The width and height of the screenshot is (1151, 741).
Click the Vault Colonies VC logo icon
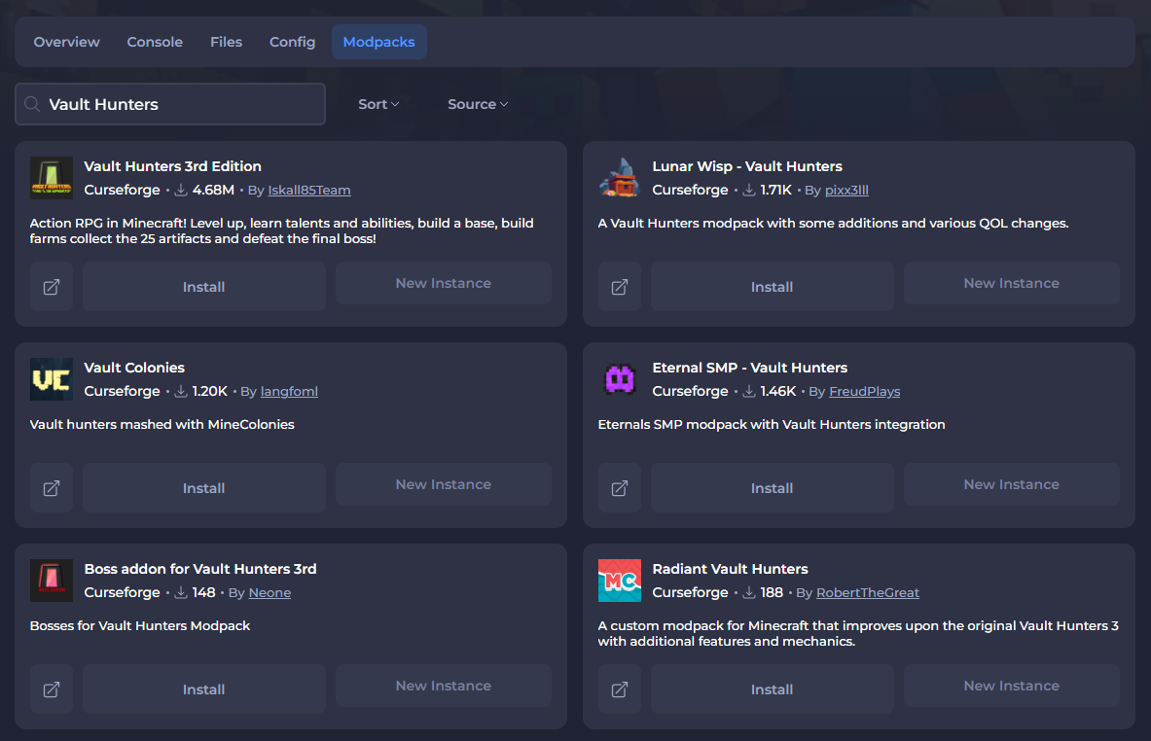tap(52, 379)
